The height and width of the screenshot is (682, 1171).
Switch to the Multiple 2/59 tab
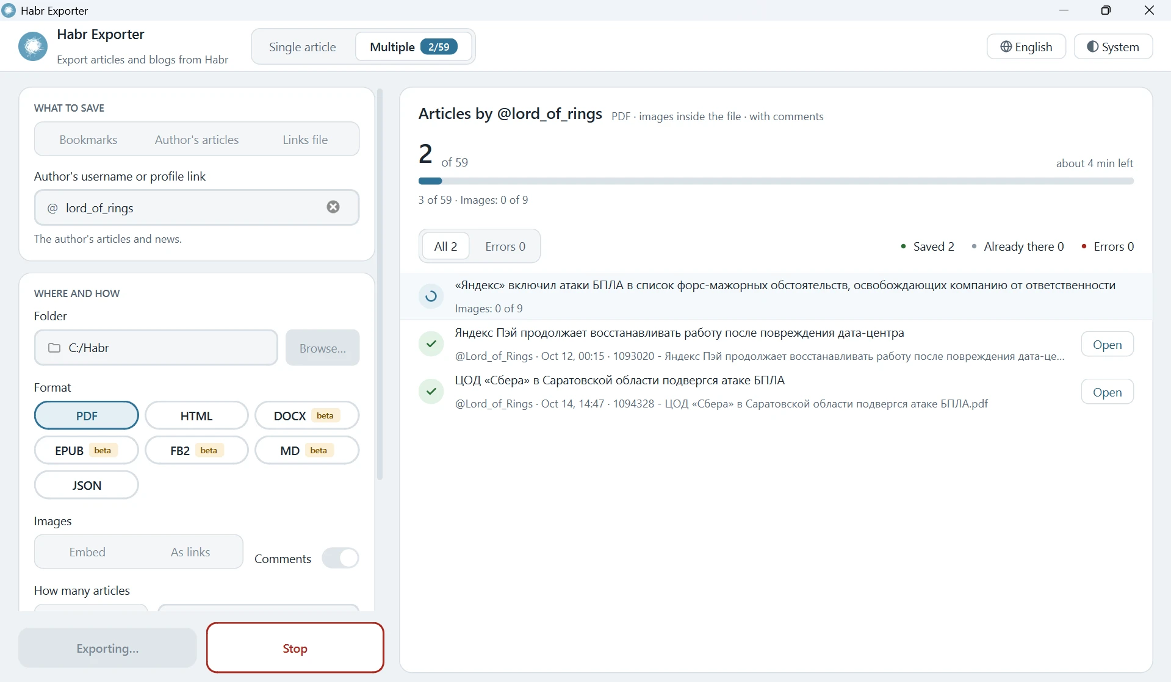(414, 47)
